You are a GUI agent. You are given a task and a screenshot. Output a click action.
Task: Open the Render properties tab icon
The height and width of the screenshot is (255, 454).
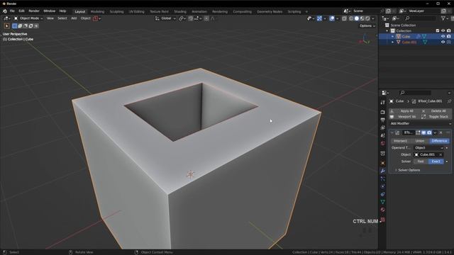click(x=383, y=112)
